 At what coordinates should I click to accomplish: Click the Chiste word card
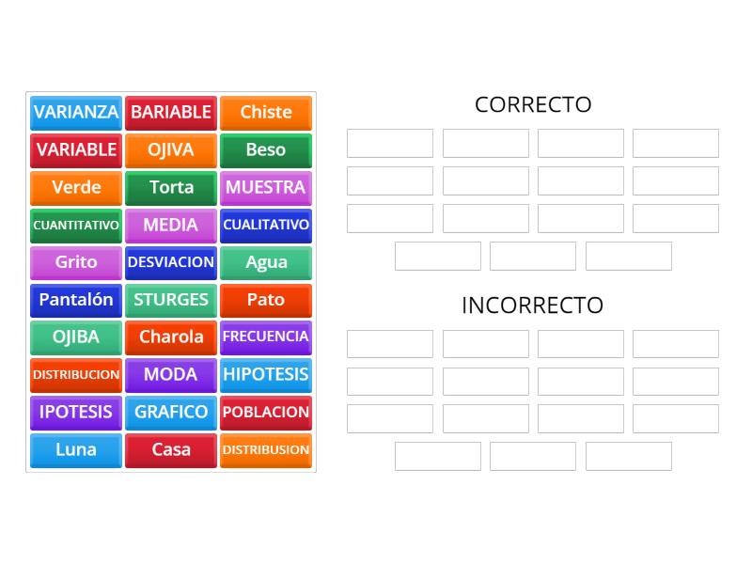click(x=266, y=113)
